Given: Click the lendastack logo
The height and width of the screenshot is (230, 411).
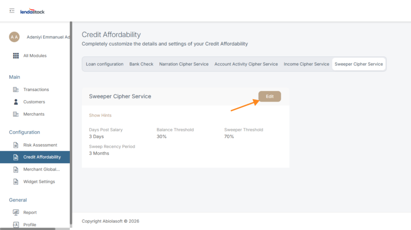Looking at the screenshot, I should (33, 12).
